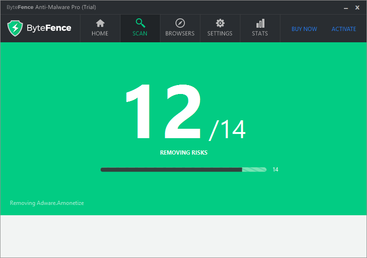
Task: Switch to the SCAN tab label
Action: (140, 33)
